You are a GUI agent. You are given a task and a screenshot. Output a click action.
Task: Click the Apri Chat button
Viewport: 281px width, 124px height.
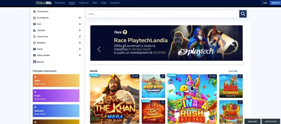252,122
